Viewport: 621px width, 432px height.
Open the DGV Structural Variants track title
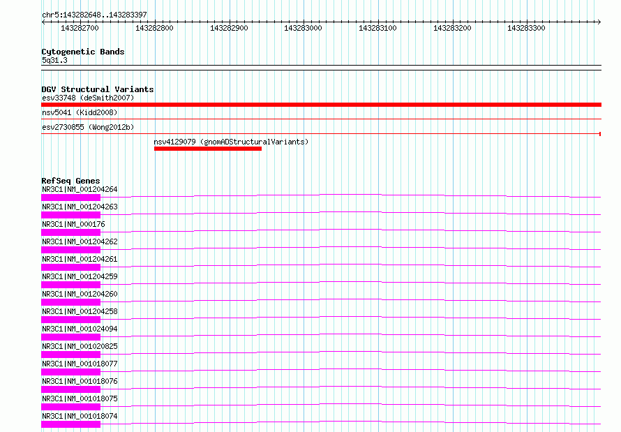point(98,89)
